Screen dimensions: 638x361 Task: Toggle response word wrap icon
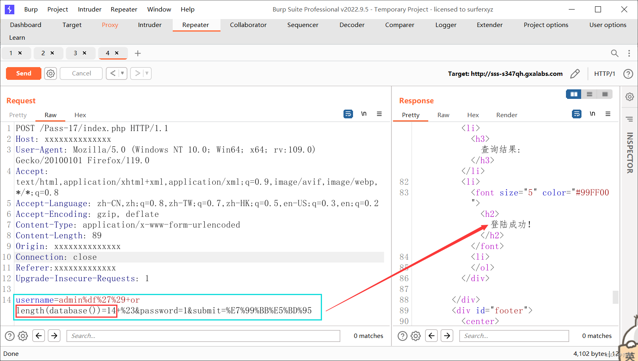(x=577, y=114)
